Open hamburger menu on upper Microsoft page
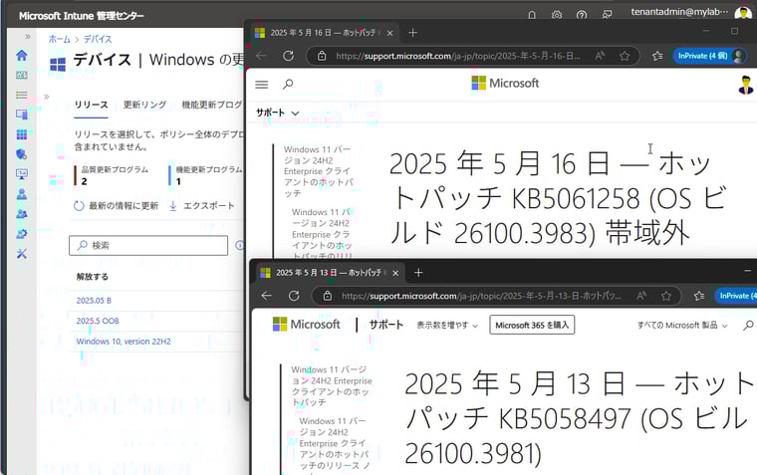This screenshot has height=475, width=757. [262, 85]
